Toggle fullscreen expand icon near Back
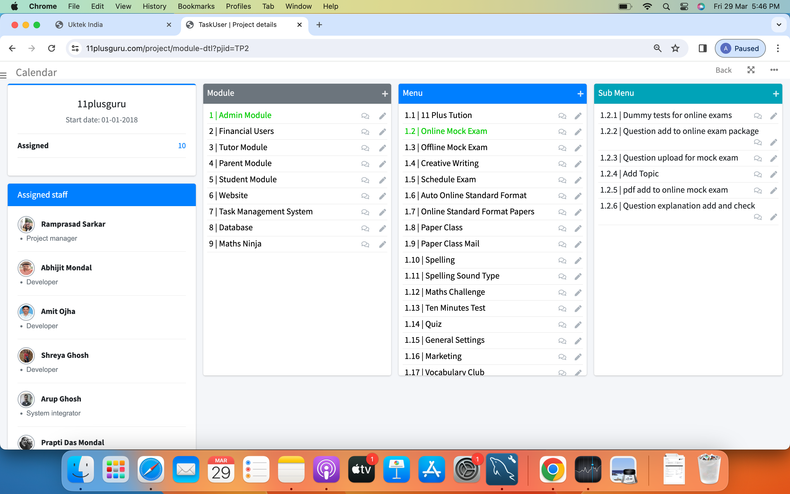 pyautogui.click(x=751, y=70)
